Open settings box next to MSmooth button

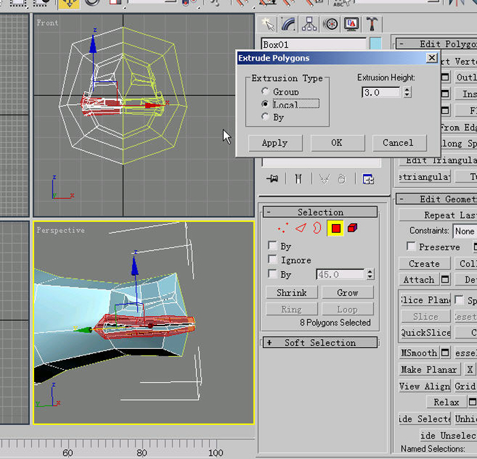445,353
